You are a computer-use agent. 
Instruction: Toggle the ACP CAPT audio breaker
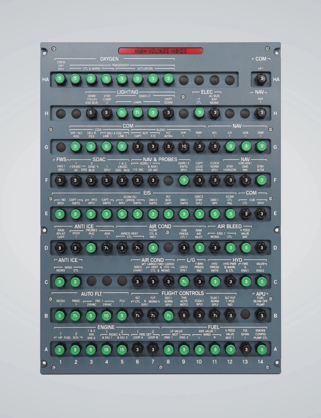coord(137,146)
